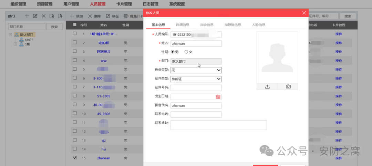The height and width of the screenshot is (166, 372).
Task: Click the 部门名称 search input
Action: click(27, 27)
